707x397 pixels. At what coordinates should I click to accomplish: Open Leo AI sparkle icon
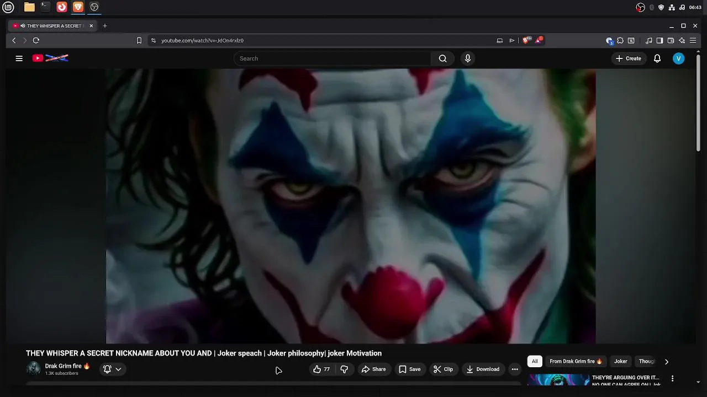point(682,40)
